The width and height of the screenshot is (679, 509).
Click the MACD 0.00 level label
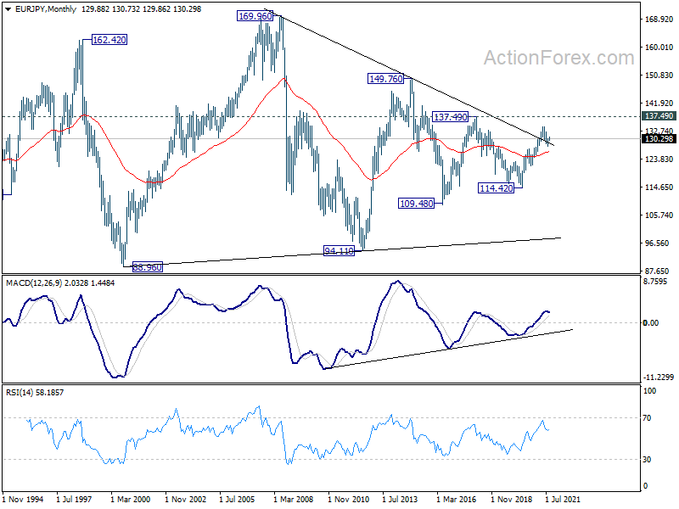pos(651,323)
